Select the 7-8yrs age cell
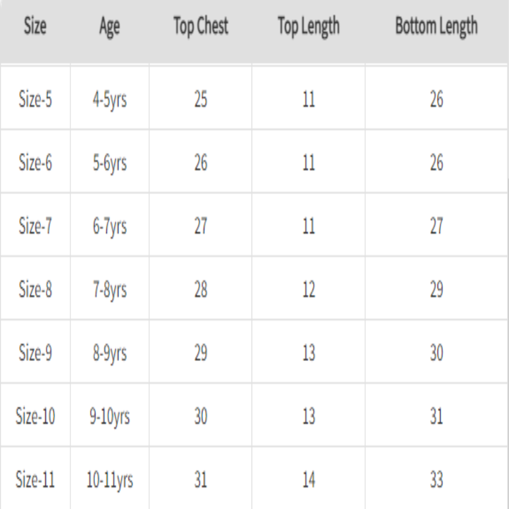Screen dimensions: 509x509 (110, 290)
